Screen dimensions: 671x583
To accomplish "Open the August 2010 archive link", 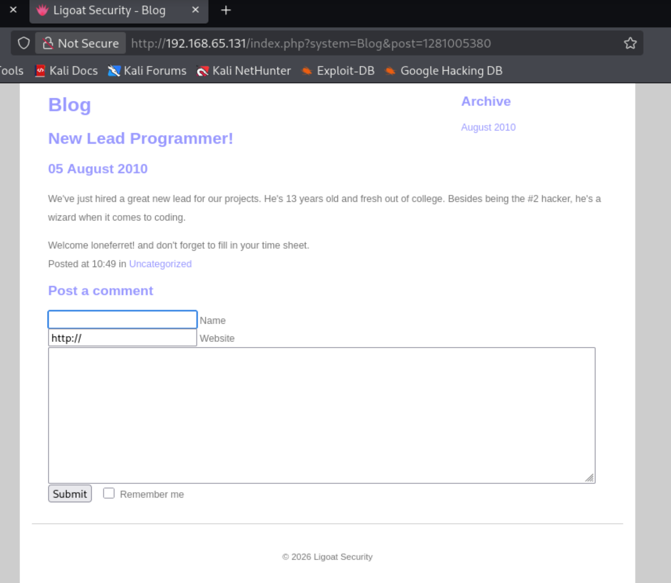I will (488, 127).
